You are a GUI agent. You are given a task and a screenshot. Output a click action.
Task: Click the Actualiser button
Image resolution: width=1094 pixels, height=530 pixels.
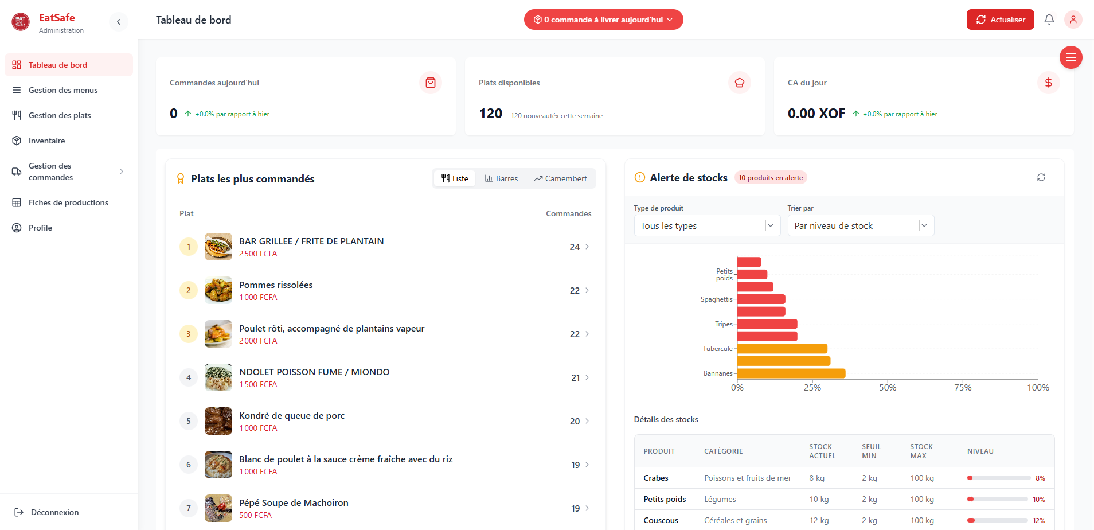[1000, 20]
